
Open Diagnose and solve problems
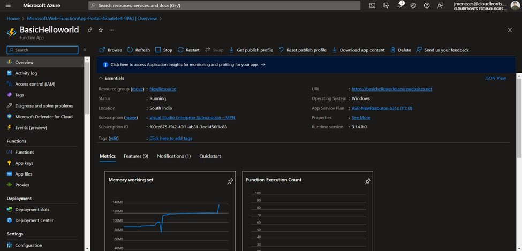[42, 106]
